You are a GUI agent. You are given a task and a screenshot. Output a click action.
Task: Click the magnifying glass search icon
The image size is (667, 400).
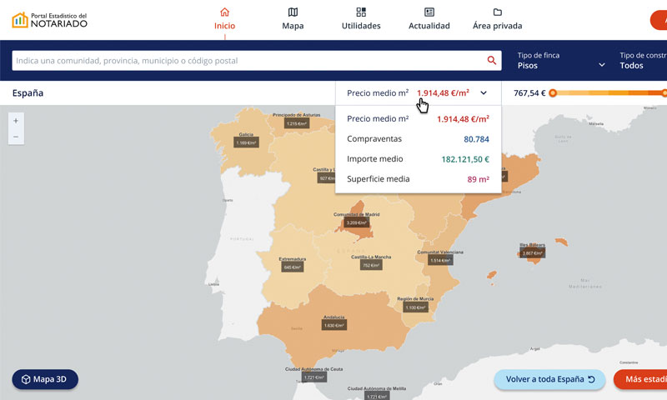click(x=492, y=61)
